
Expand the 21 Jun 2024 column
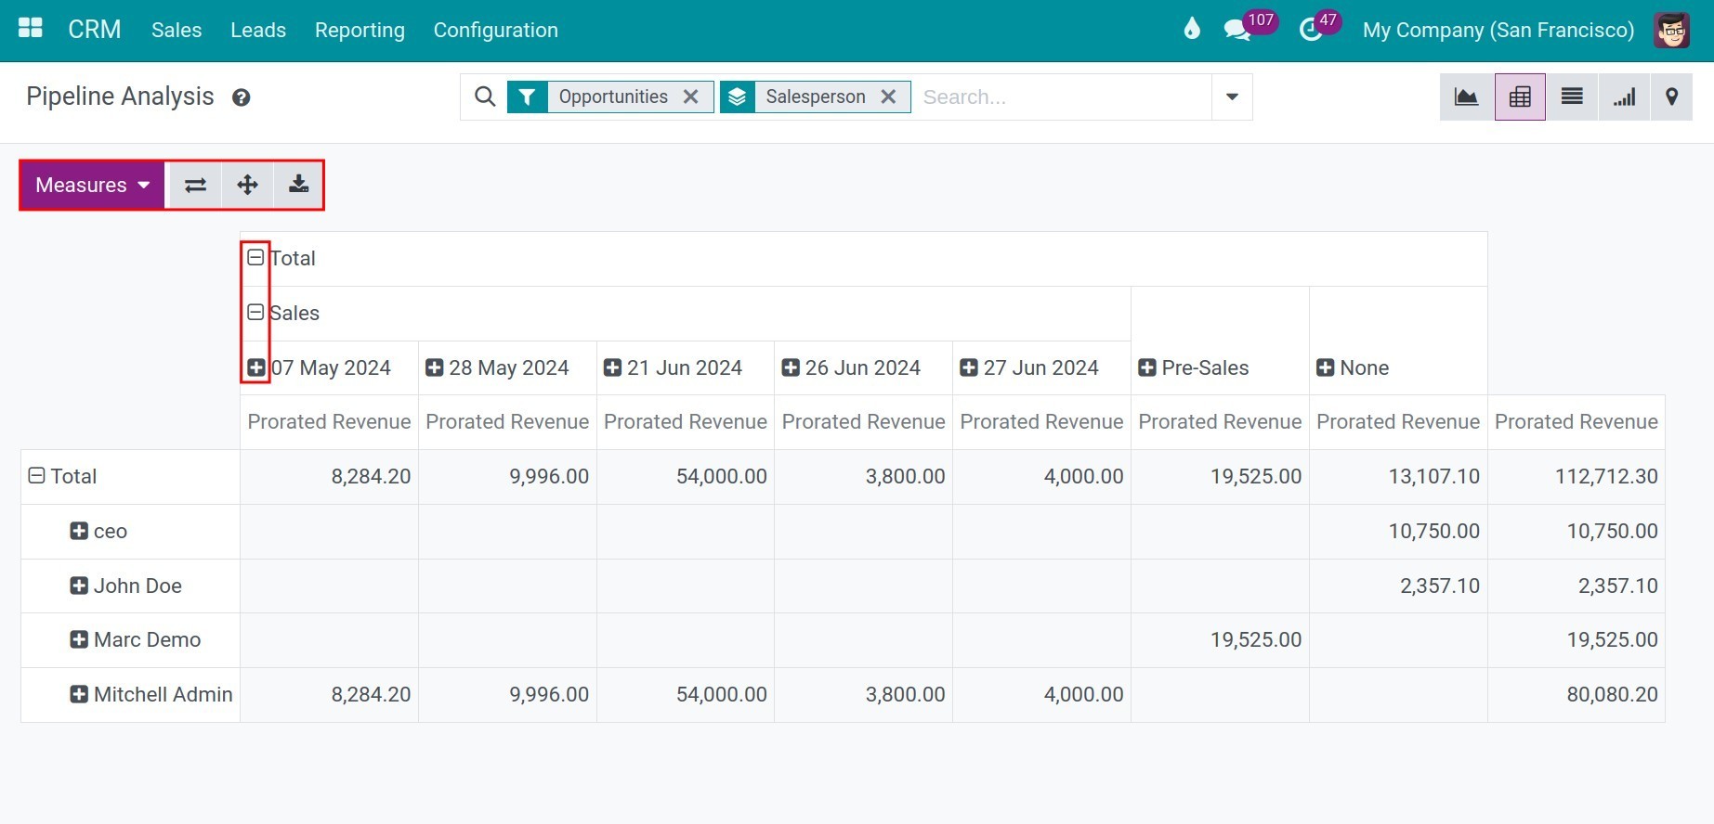(613, 367)
